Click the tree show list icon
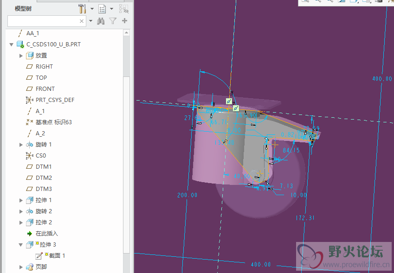394x273 pixels. click(x=102, y=9)
